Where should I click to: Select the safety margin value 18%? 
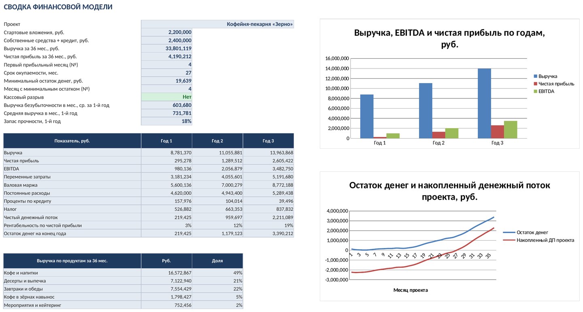point(167,121)
